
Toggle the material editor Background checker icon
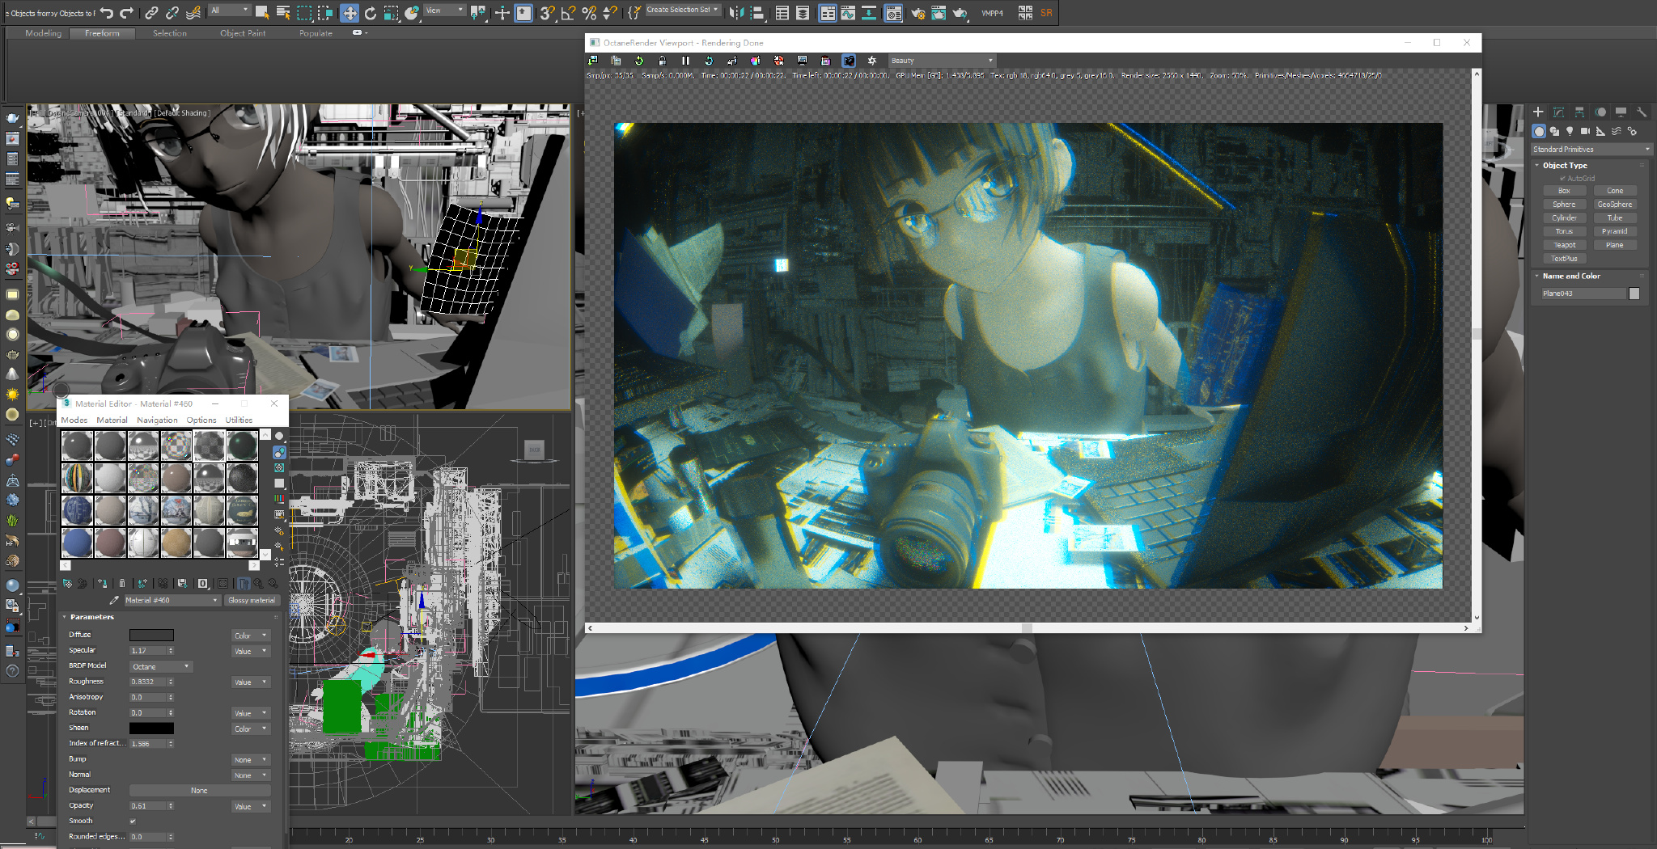(279, 467)
